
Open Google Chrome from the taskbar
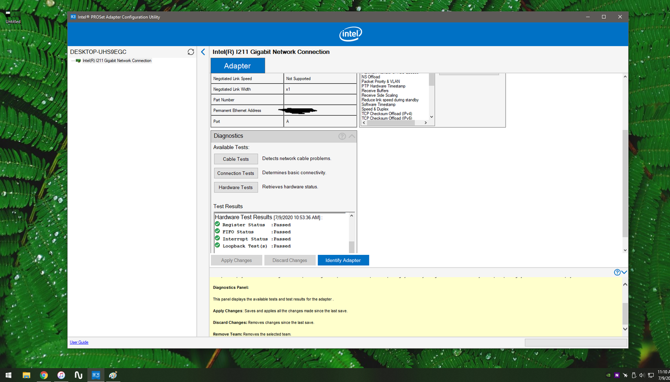click(43, 375)
